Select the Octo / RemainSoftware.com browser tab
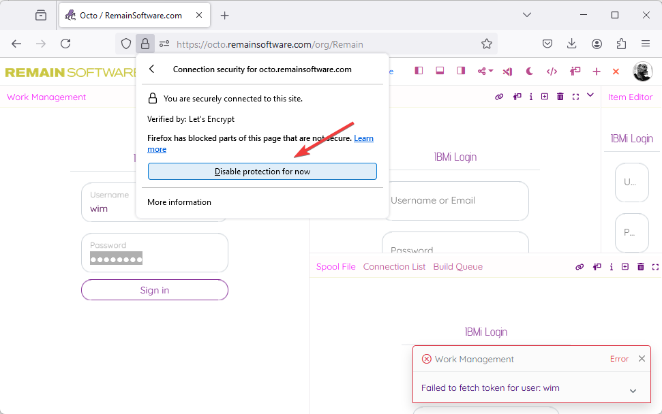 [x=135, y=16]
